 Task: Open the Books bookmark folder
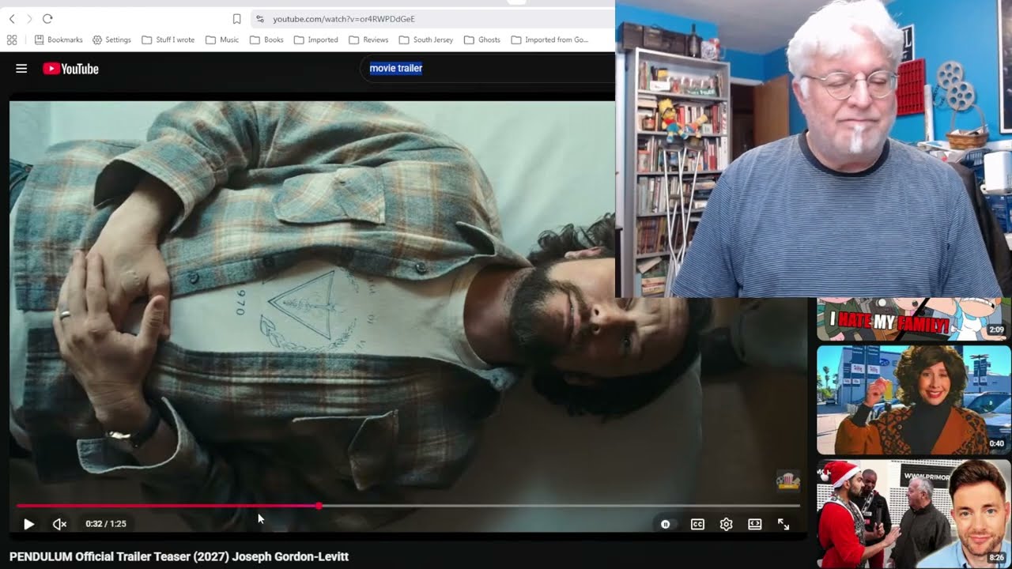click(266, 40)
